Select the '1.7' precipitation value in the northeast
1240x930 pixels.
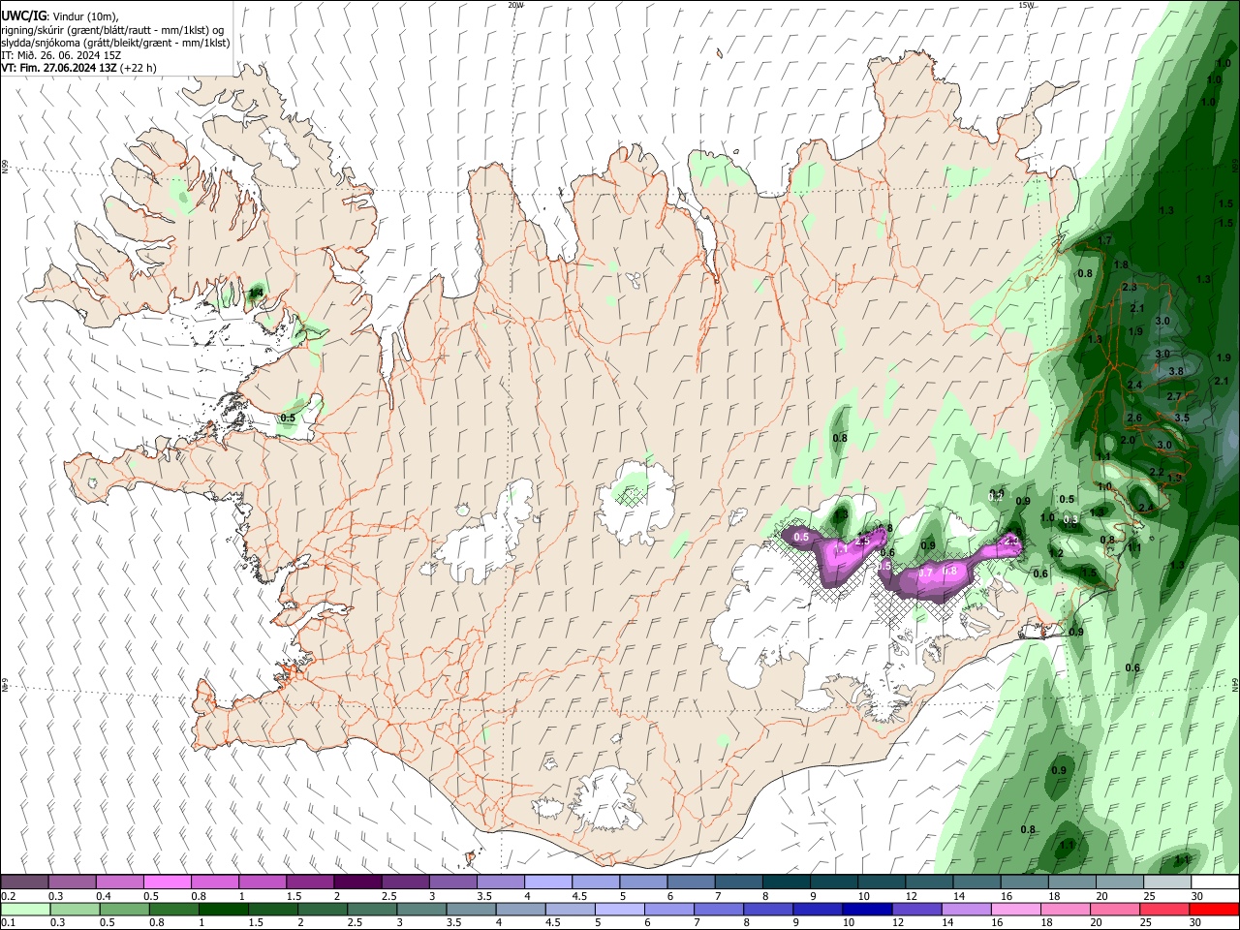click(x=1105, y=239)
